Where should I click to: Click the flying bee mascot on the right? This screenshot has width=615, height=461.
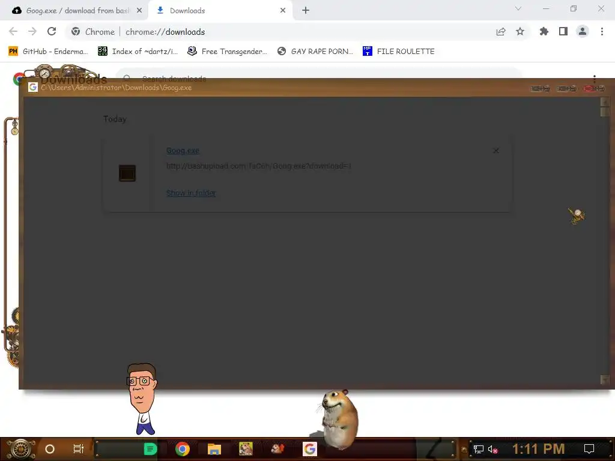point(577,216)
